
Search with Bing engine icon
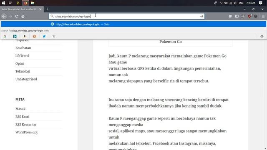pyautogui.click(x=15, y=36)
